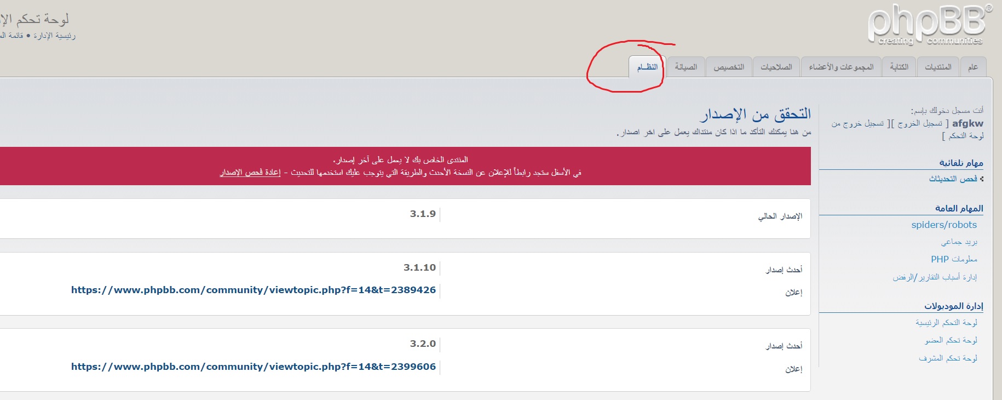The image size is (1002, 400).
Task: Open بريد جماعي in the sidebar
Action: click(x=959, y=242)
